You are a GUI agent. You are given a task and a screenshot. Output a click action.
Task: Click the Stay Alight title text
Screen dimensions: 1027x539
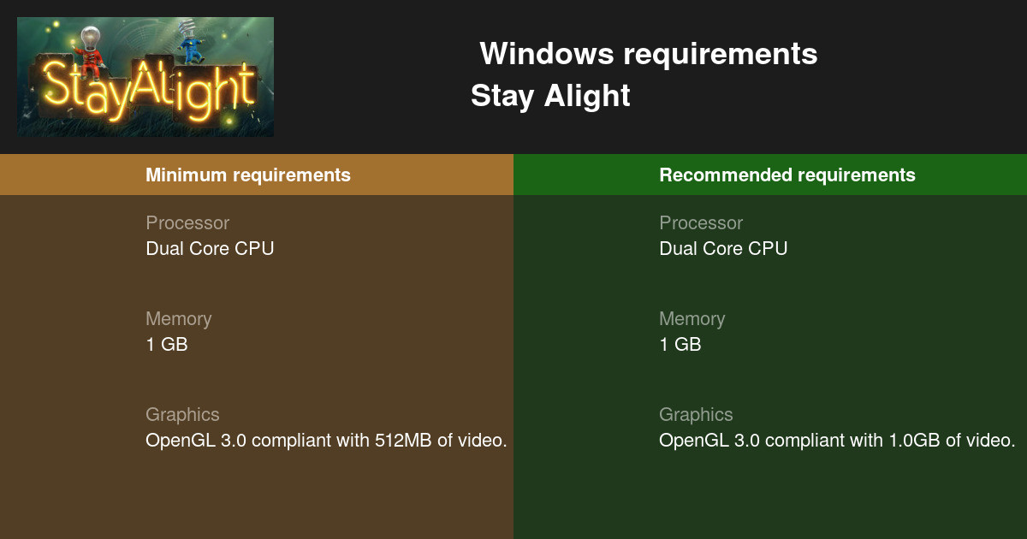[550, 96]
